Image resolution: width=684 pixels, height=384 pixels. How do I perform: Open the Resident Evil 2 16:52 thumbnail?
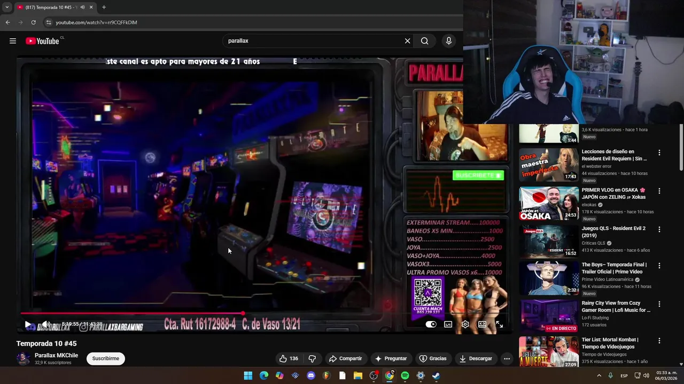click(549, 241)
